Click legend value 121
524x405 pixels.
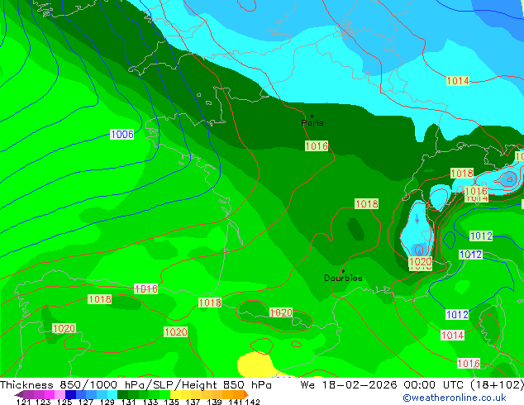point(23,402)
